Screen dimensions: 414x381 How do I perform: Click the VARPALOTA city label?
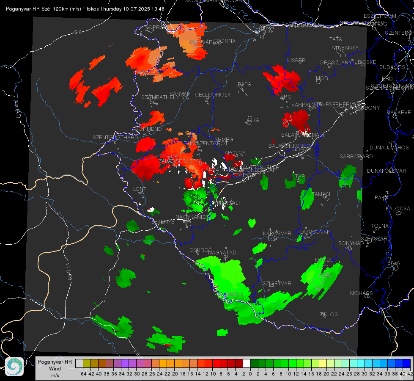pos(306,105)
